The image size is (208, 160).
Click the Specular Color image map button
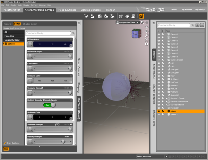click(x=30, y=81)
